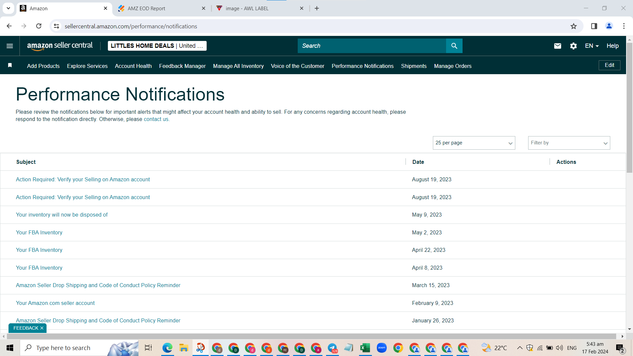Open the Windows Start menu
The width and height of the screenshot is (633, 356).
coord(10,348)
